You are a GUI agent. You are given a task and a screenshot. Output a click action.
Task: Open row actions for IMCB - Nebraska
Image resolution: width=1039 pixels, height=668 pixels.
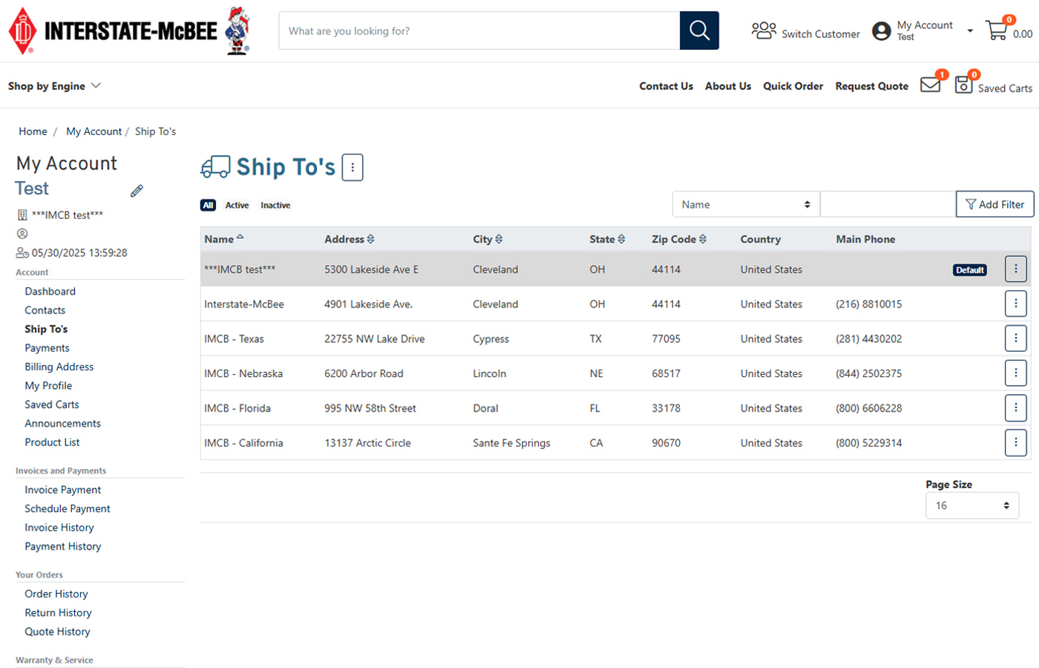(1015, 373)
